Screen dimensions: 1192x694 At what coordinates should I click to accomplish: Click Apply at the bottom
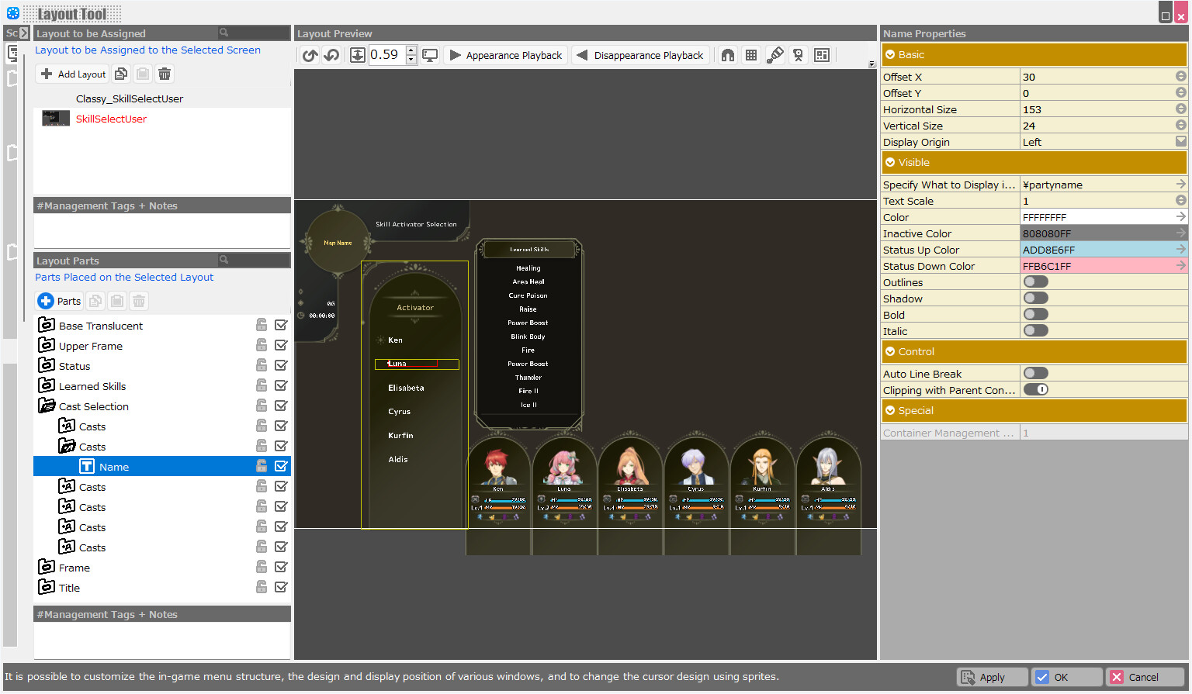(x=992, y=677)
